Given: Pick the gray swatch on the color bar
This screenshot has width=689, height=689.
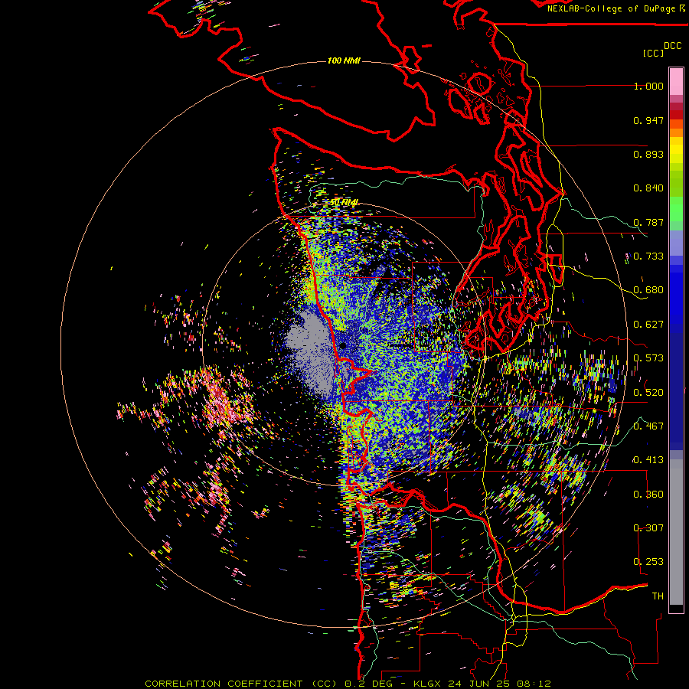Looking at the screenshot, I should coord(676,532).
